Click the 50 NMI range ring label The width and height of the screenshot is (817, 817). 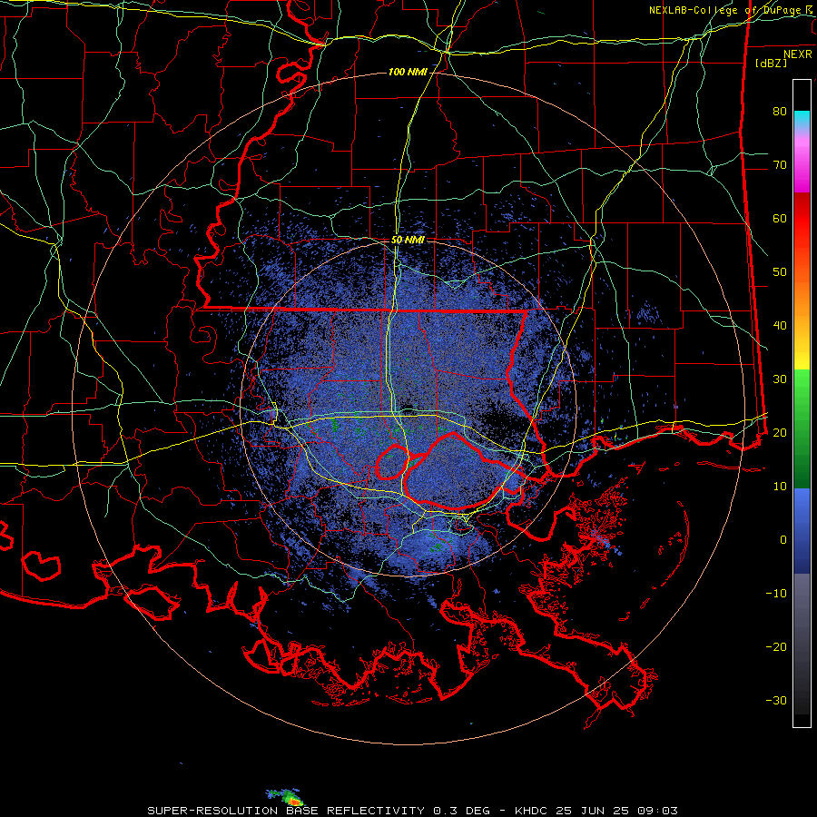[x=408, y=240]
